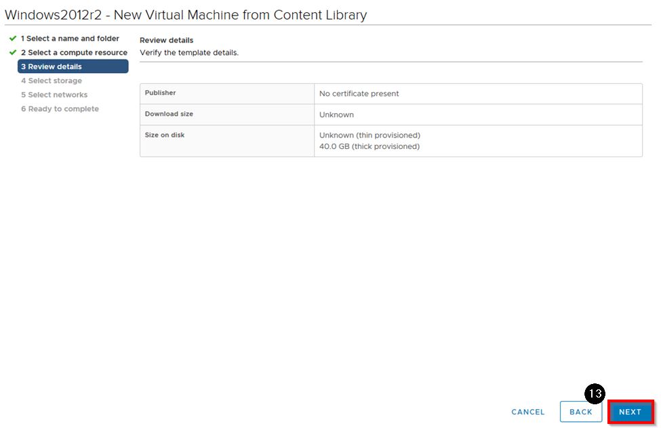Select step 6 Ready to complete
Screen dimensions: 661x428
tap(60, 108)
